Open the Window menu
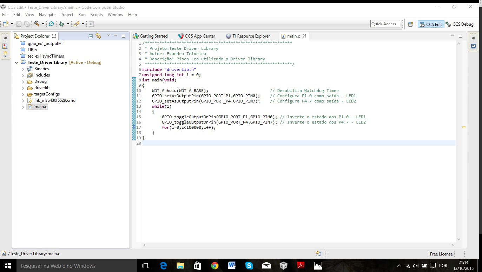482x272 pixels. tap(115, 15)
